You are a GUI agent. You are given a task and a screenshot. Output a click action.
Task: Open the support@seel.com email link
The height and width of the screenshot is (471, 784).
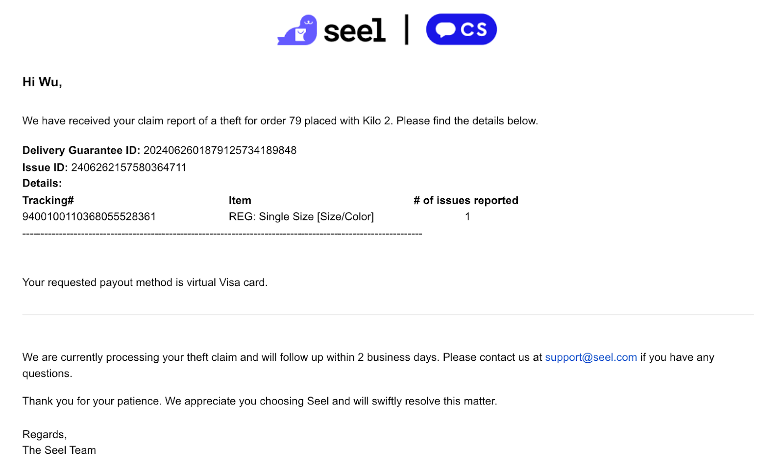point(591,357)
